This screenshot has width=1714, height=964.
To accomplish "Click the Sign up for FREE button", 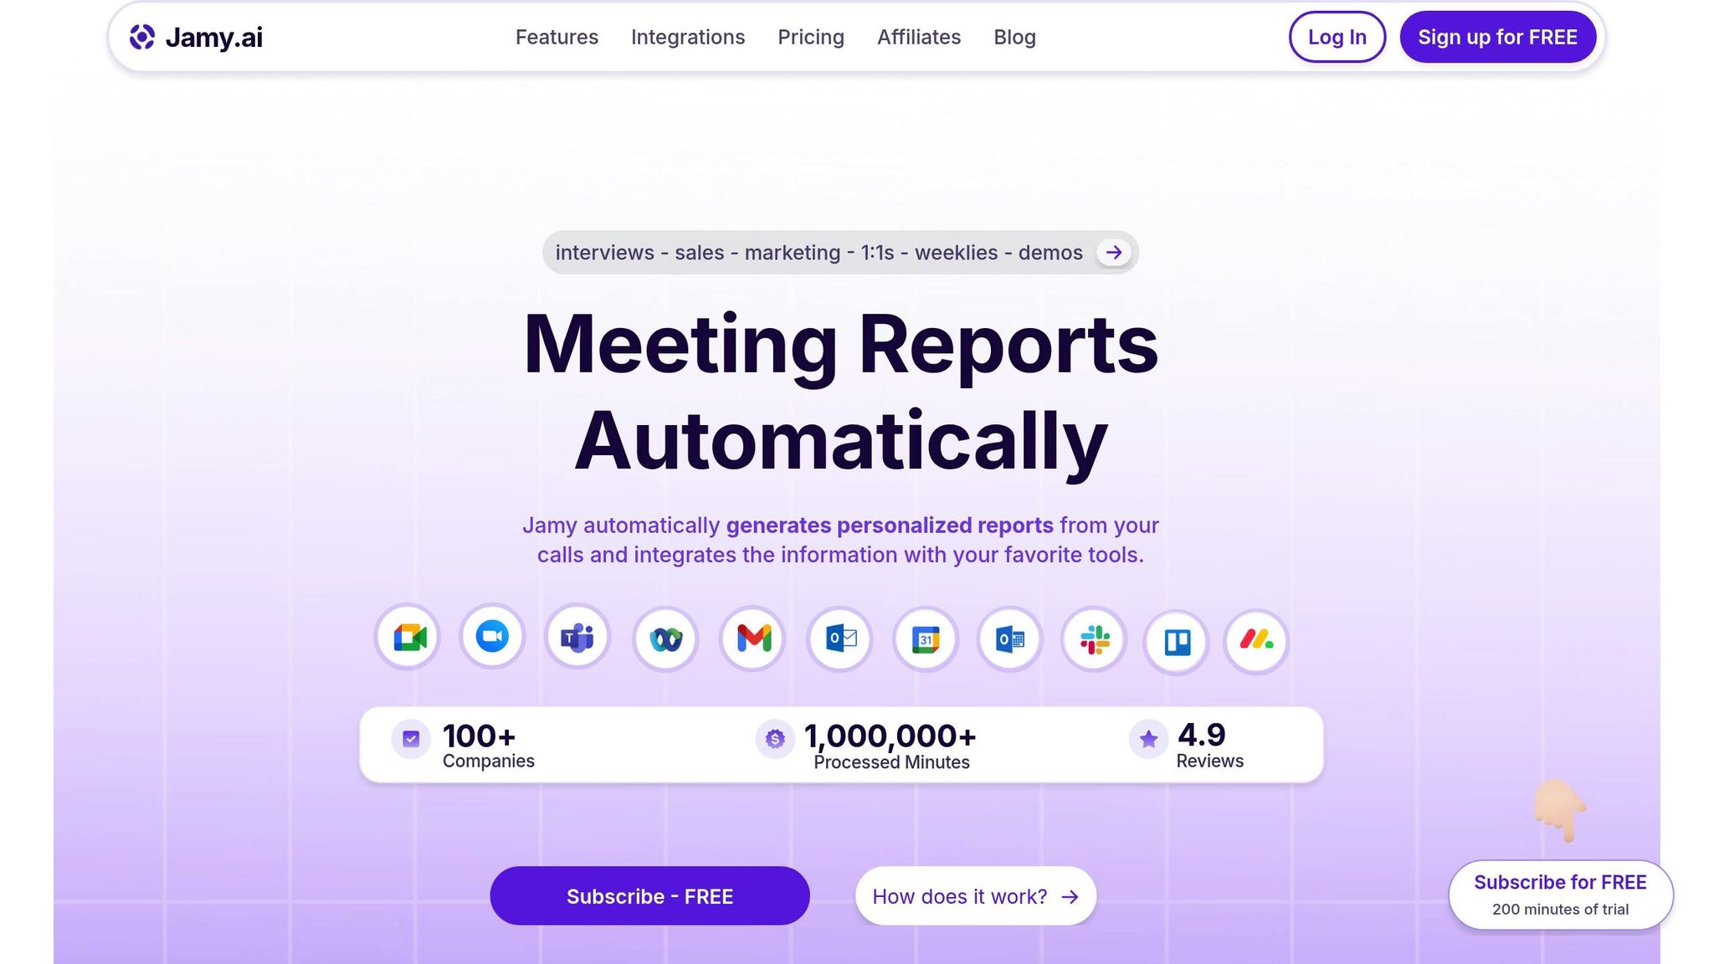I will click(1498, 37).
